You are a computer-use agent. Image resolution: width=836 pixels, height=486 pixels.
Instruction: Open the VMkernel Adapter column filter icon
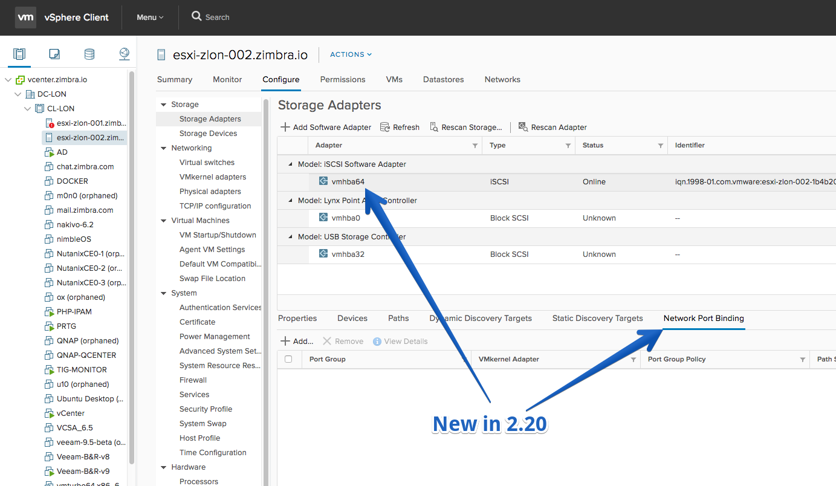[x=633, y=360]
